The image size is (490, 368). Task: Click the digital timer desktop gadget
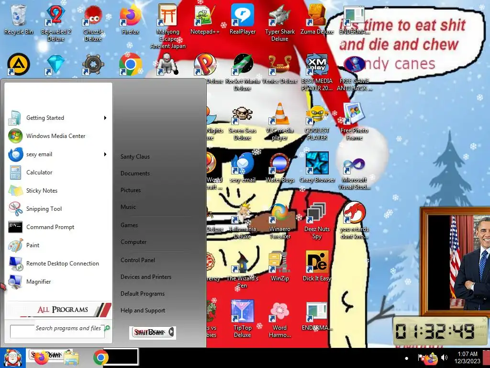pos(440,332)
